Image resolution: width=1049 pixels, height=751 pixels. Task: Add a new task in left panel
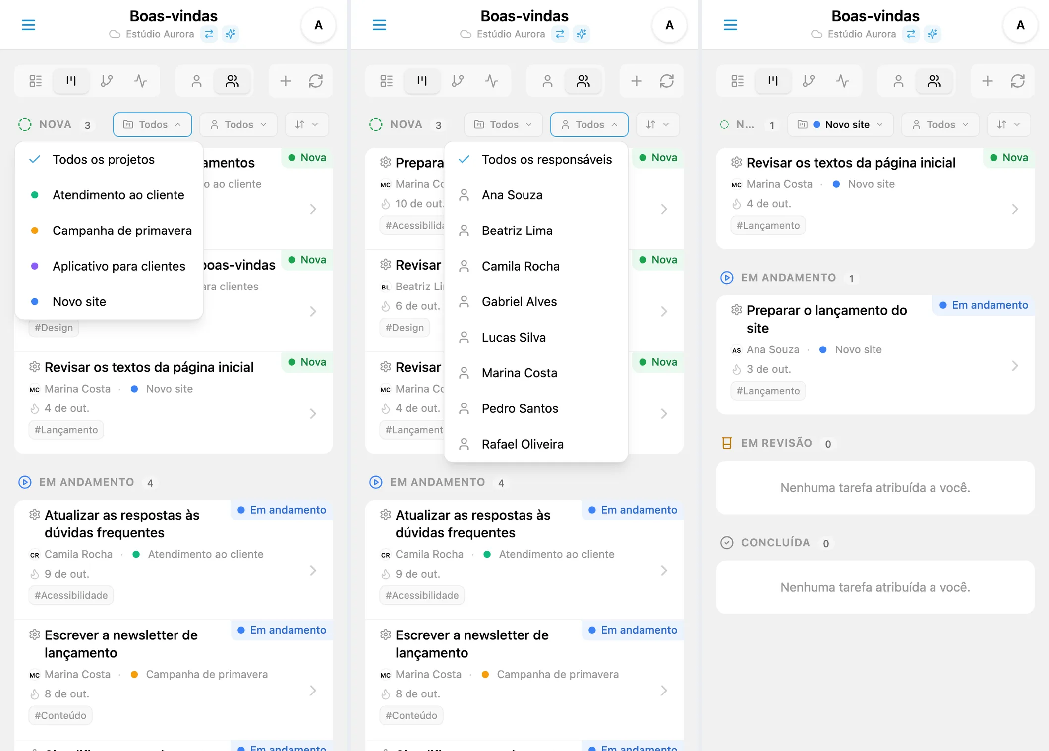click(285, 81)
